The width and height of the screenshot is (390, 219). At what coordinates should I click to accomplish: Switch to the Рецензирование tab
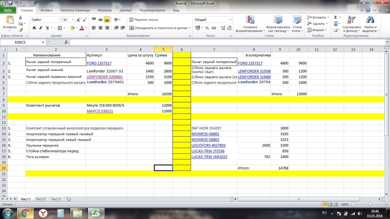coord(152,11)
